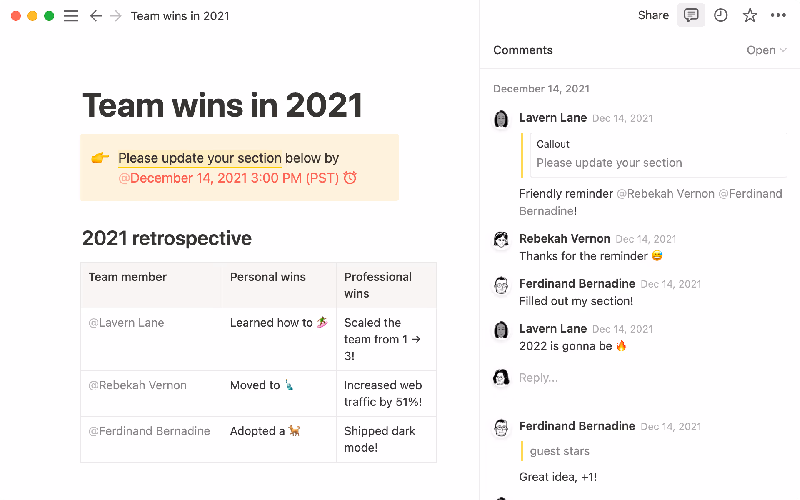The height and width of the screenshot is (500, 800).
Task: Click the pointing hand callout emoji
Action: tap(100, 158)
